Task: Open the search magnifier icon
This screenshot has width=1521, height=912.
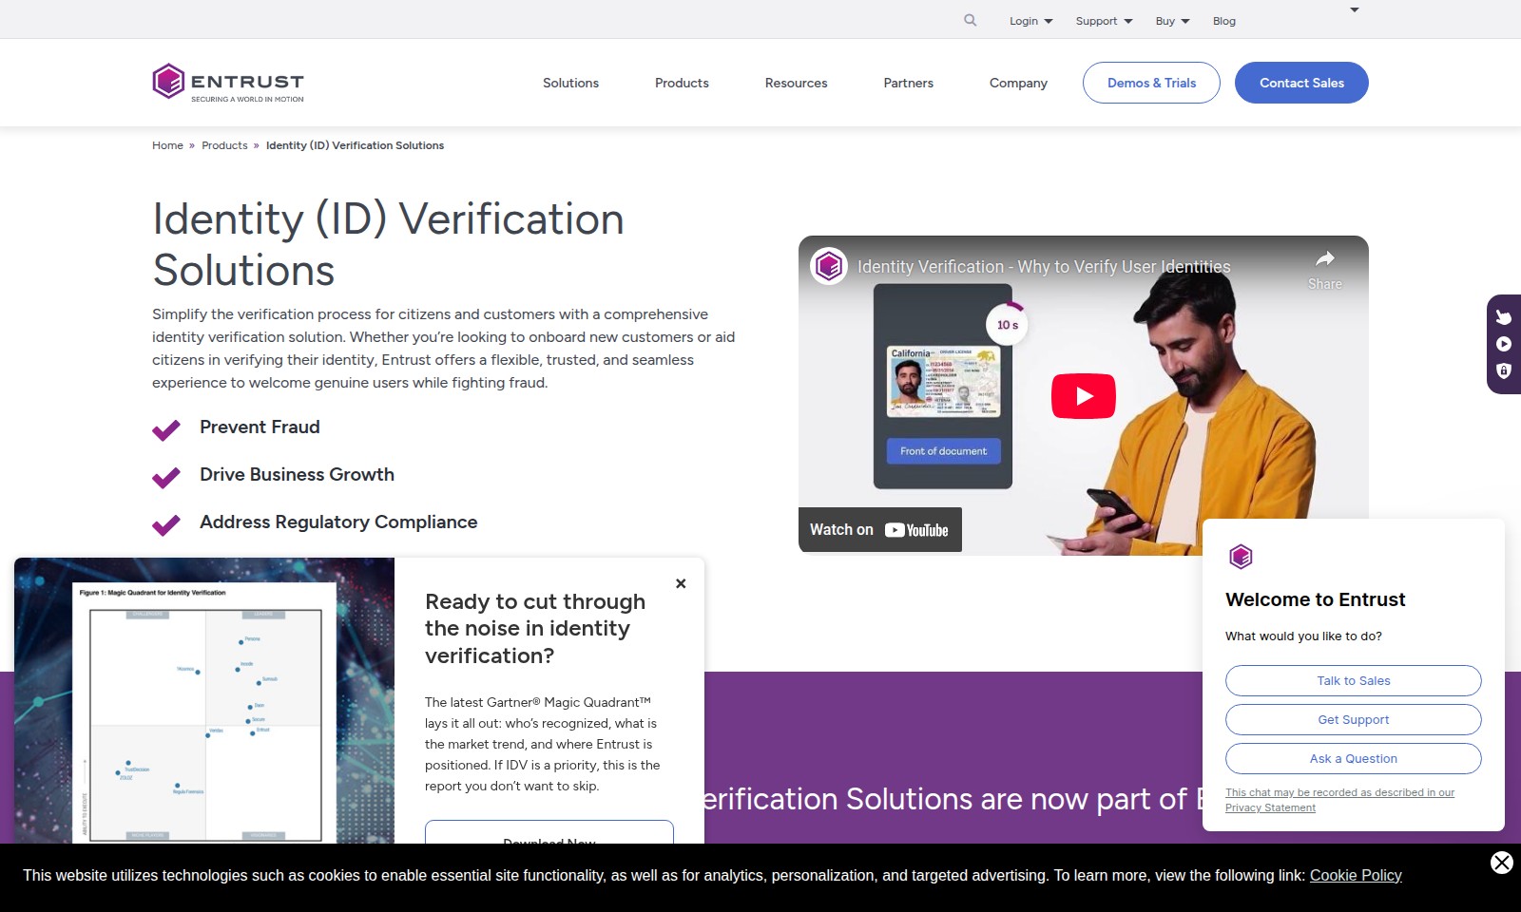Action: [x=970, y=20]
